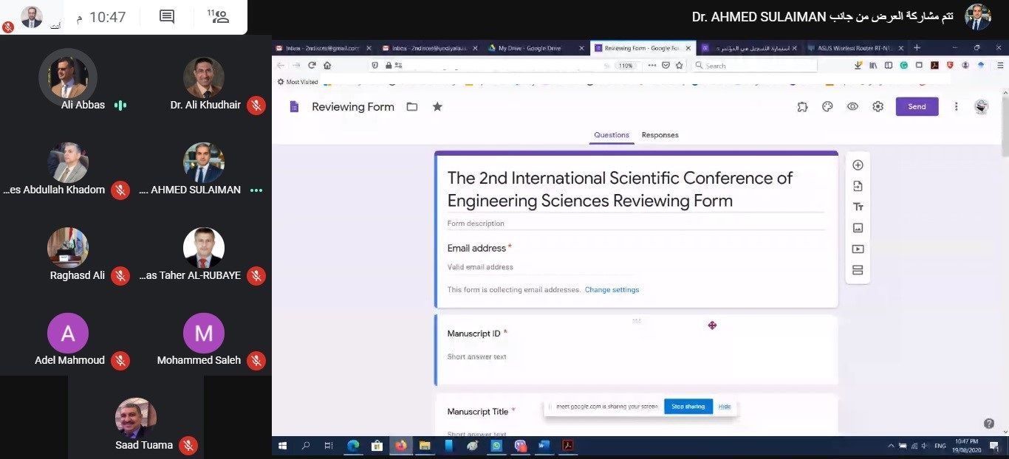This screenshot has height=459, width=1009.
Task: Open Meet participants people icon
Action: [219, 16]
